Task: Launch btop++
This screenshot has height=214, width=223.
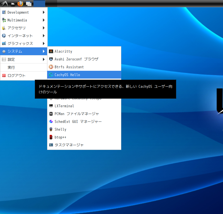Action: [x=84, y=137]
